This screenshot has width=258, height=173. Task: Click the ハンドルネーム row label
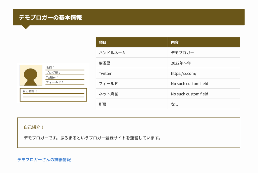112,53
